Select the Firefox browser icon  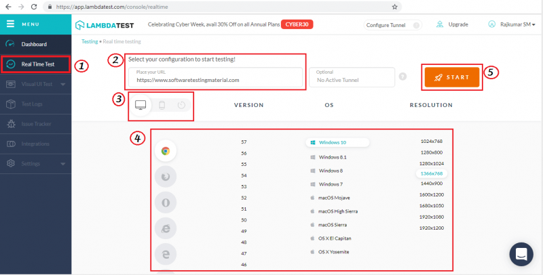[166, 176]
